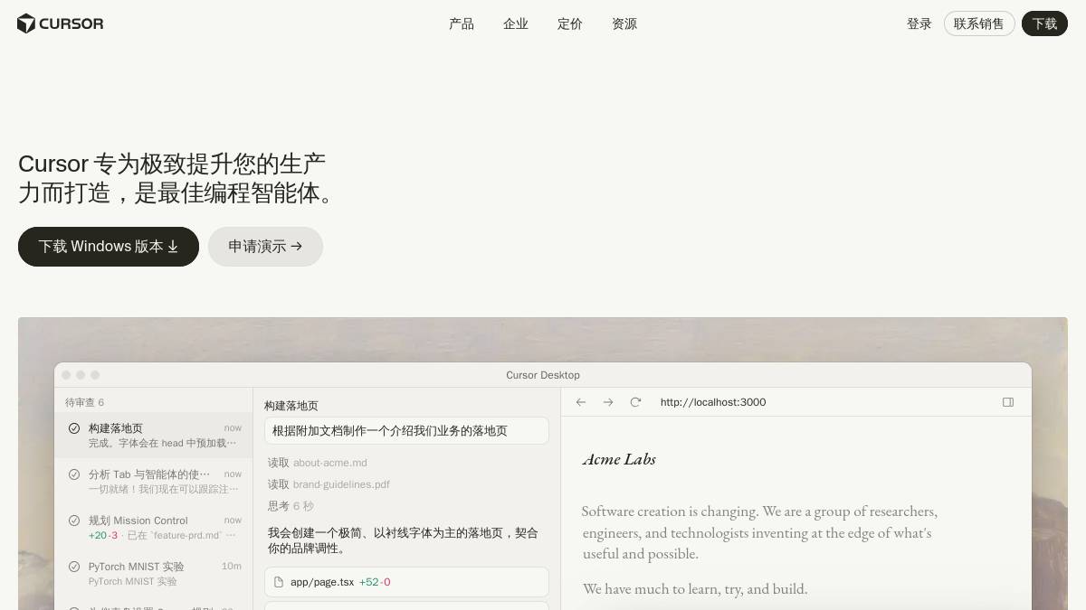This screenshot has width=1086, height=610.
Task: Click check circle icon beside 规划 Mission Control
Action: 74,521
